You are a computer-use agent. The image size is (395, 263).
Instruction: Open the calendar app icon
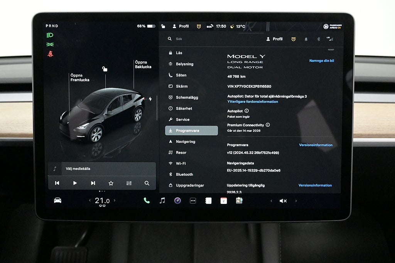point(224,200)
